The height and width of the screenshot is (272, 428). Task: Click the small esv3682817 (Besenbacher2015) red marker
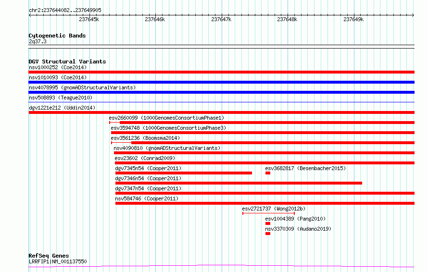click(268, 173)
